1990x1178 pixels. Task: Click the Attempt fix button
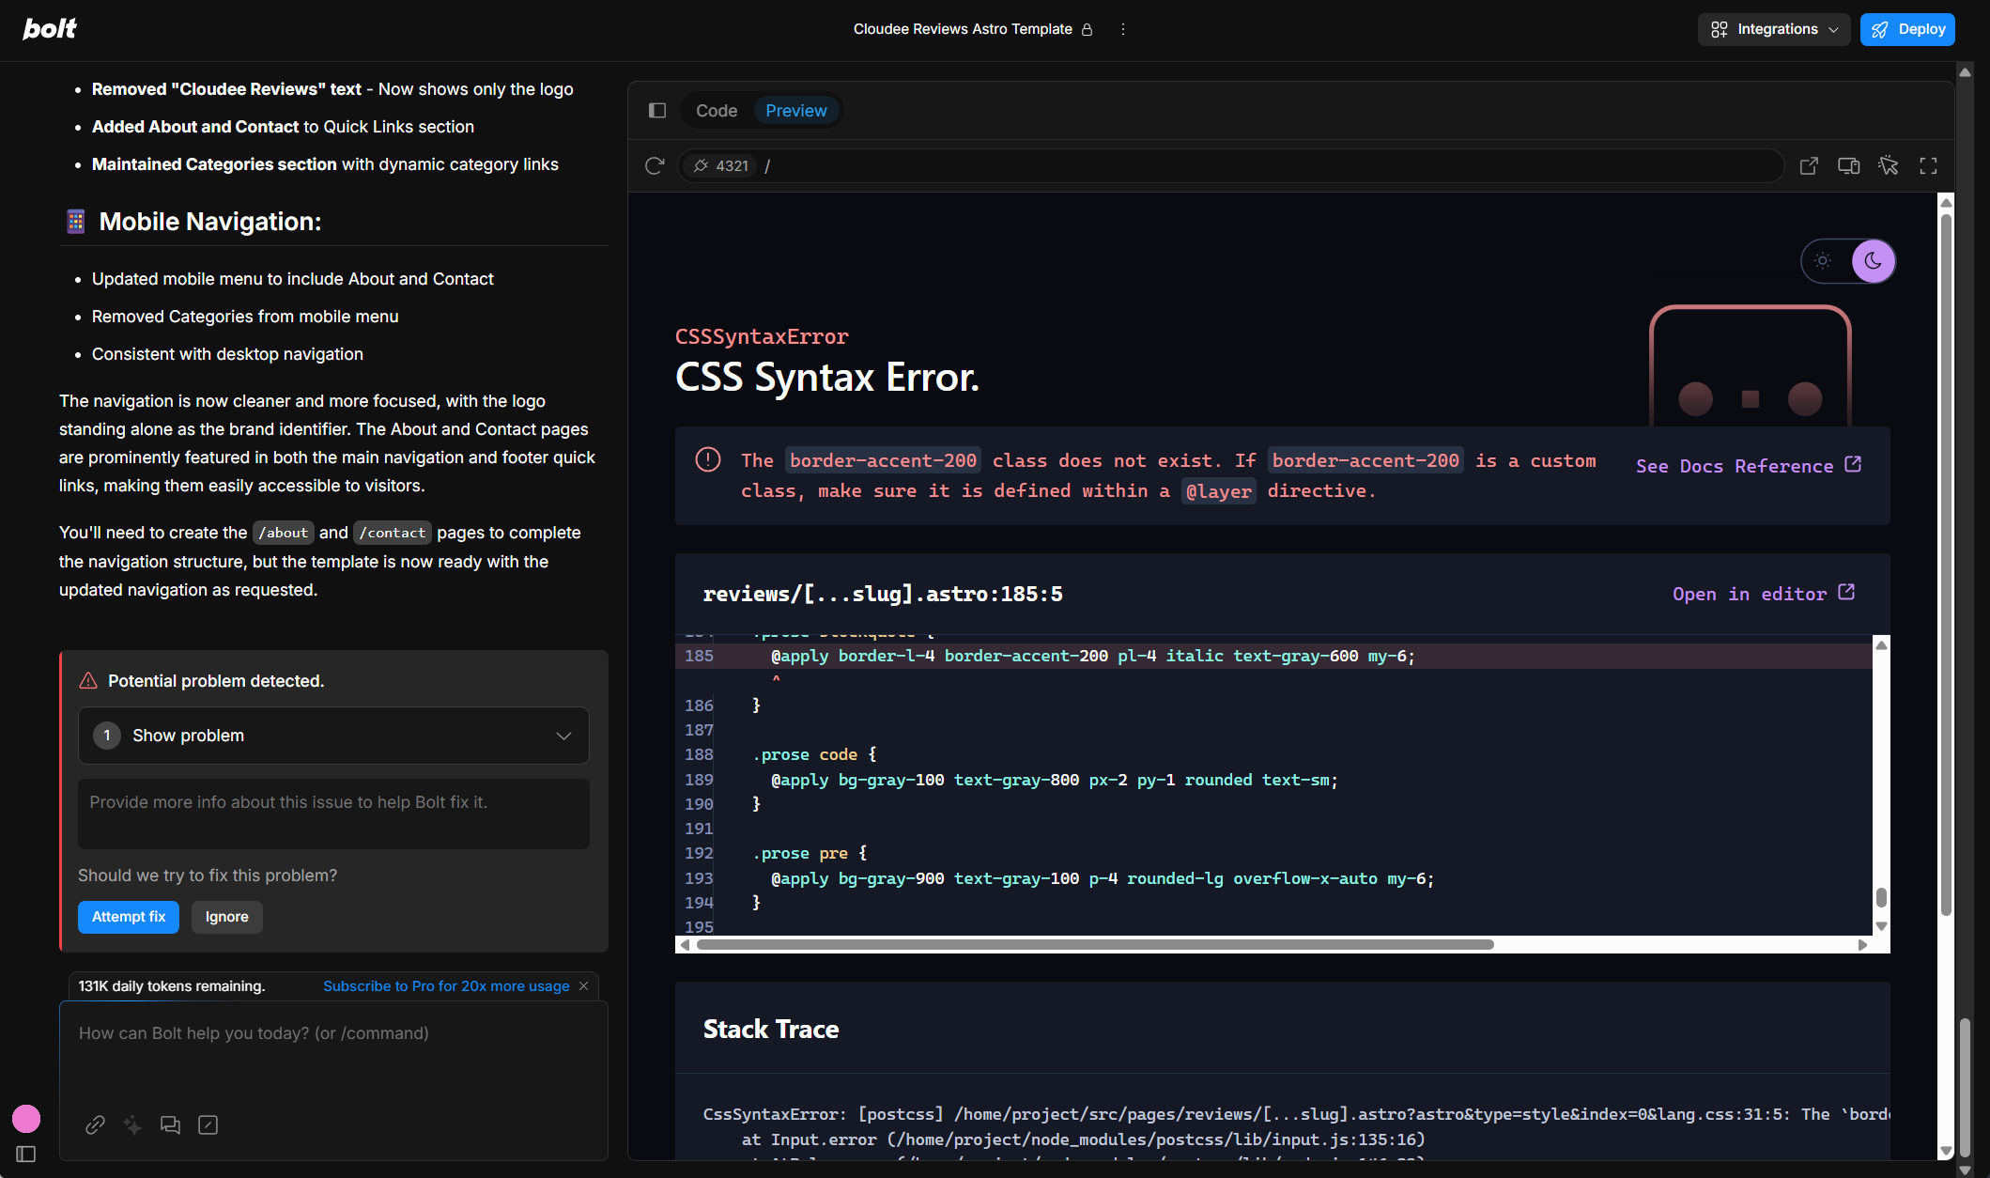point(129,917)
